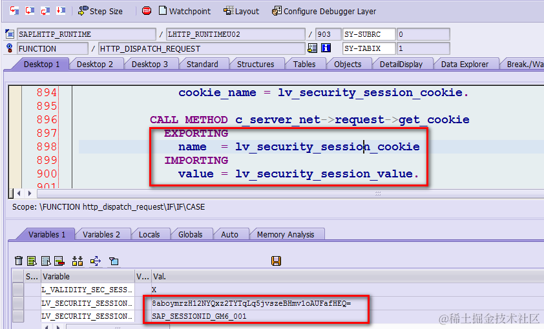Click the program icon beside SAPLHTTP_RUNTIME
The image size is (544, 329).
(x=10, y=34)
